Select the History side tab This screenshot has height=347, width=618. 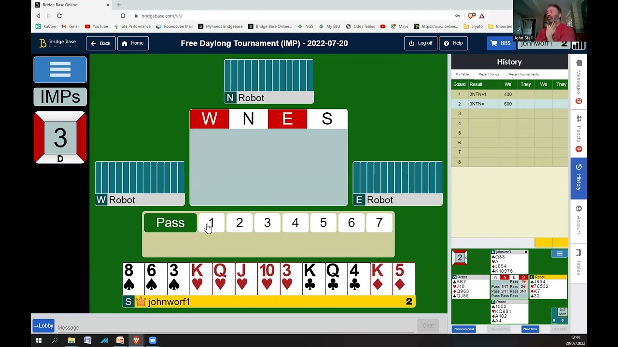[x=578, y=178]
